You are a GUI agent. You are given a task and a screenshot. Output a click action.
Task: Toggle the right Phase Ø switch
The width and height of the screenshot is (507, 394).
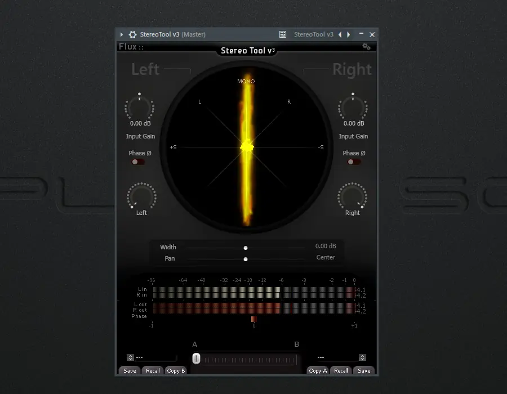(x=353, y=162)
